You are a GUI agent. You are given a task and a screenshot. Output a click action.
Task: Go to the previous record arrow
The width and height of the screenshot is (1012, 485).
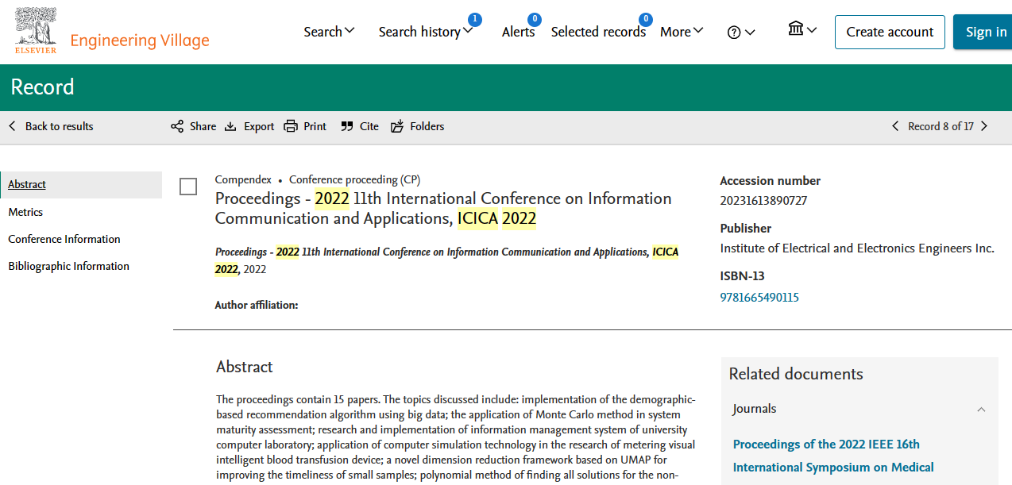(895, 126)
